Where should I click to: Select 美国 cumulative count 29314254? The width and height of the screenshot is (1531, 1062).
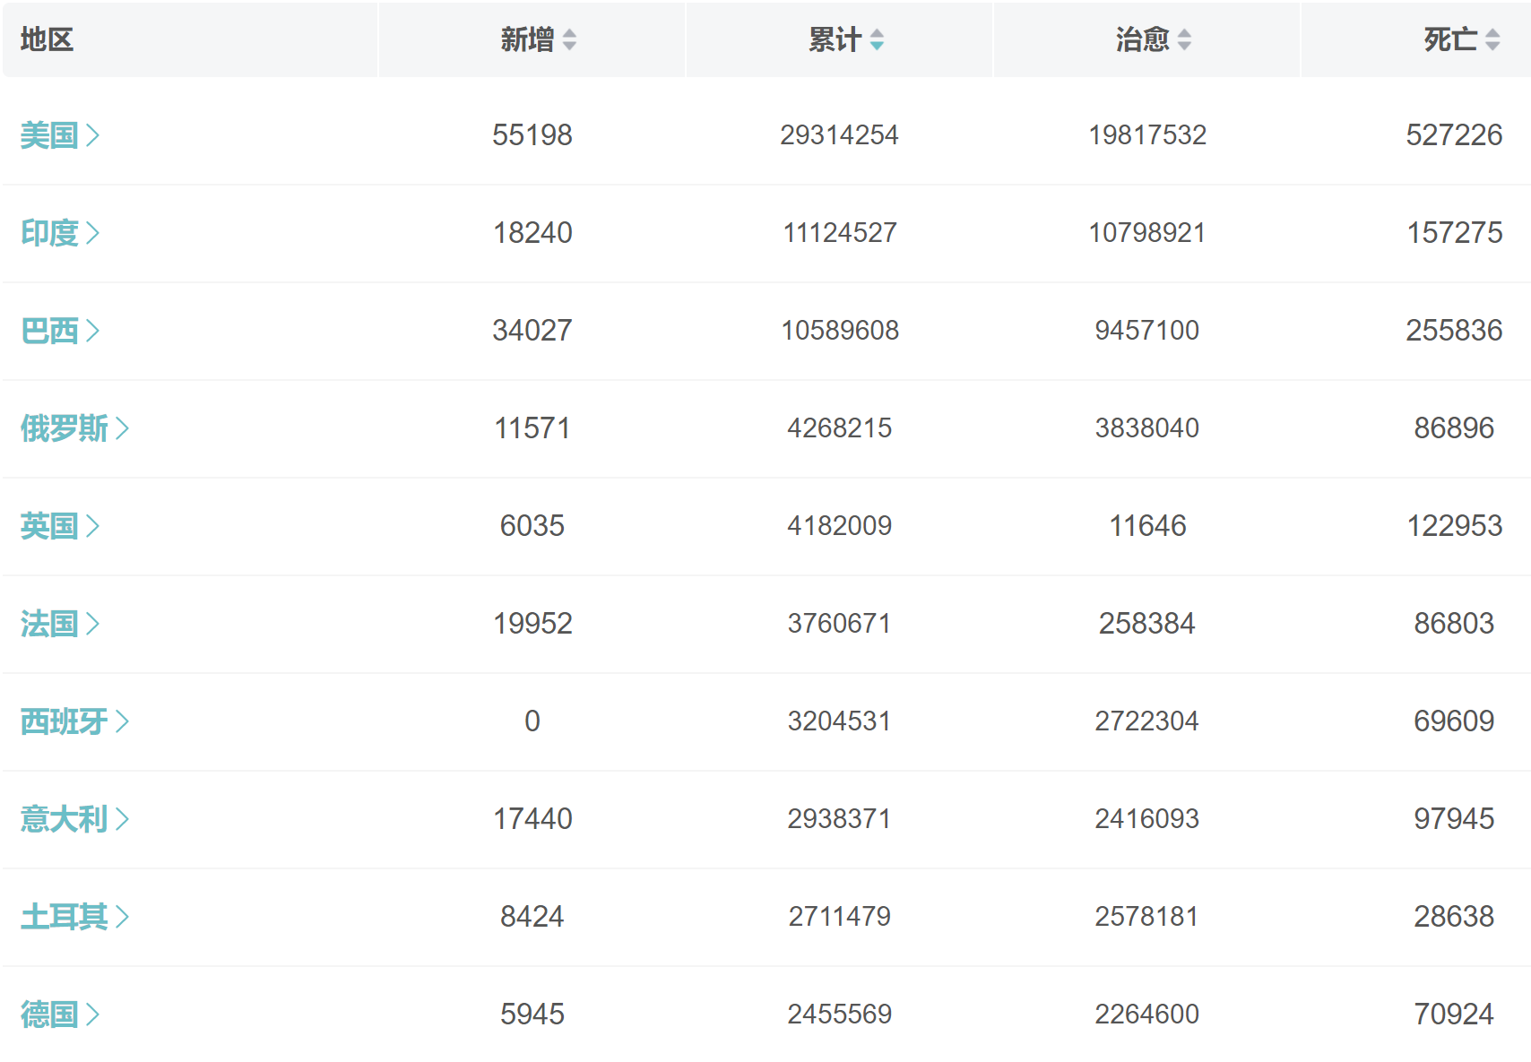point(839,135)
